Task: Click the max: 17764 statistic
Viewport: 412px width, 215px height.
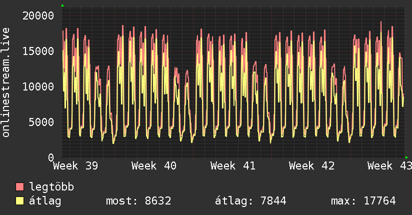Action: (363, 201)
